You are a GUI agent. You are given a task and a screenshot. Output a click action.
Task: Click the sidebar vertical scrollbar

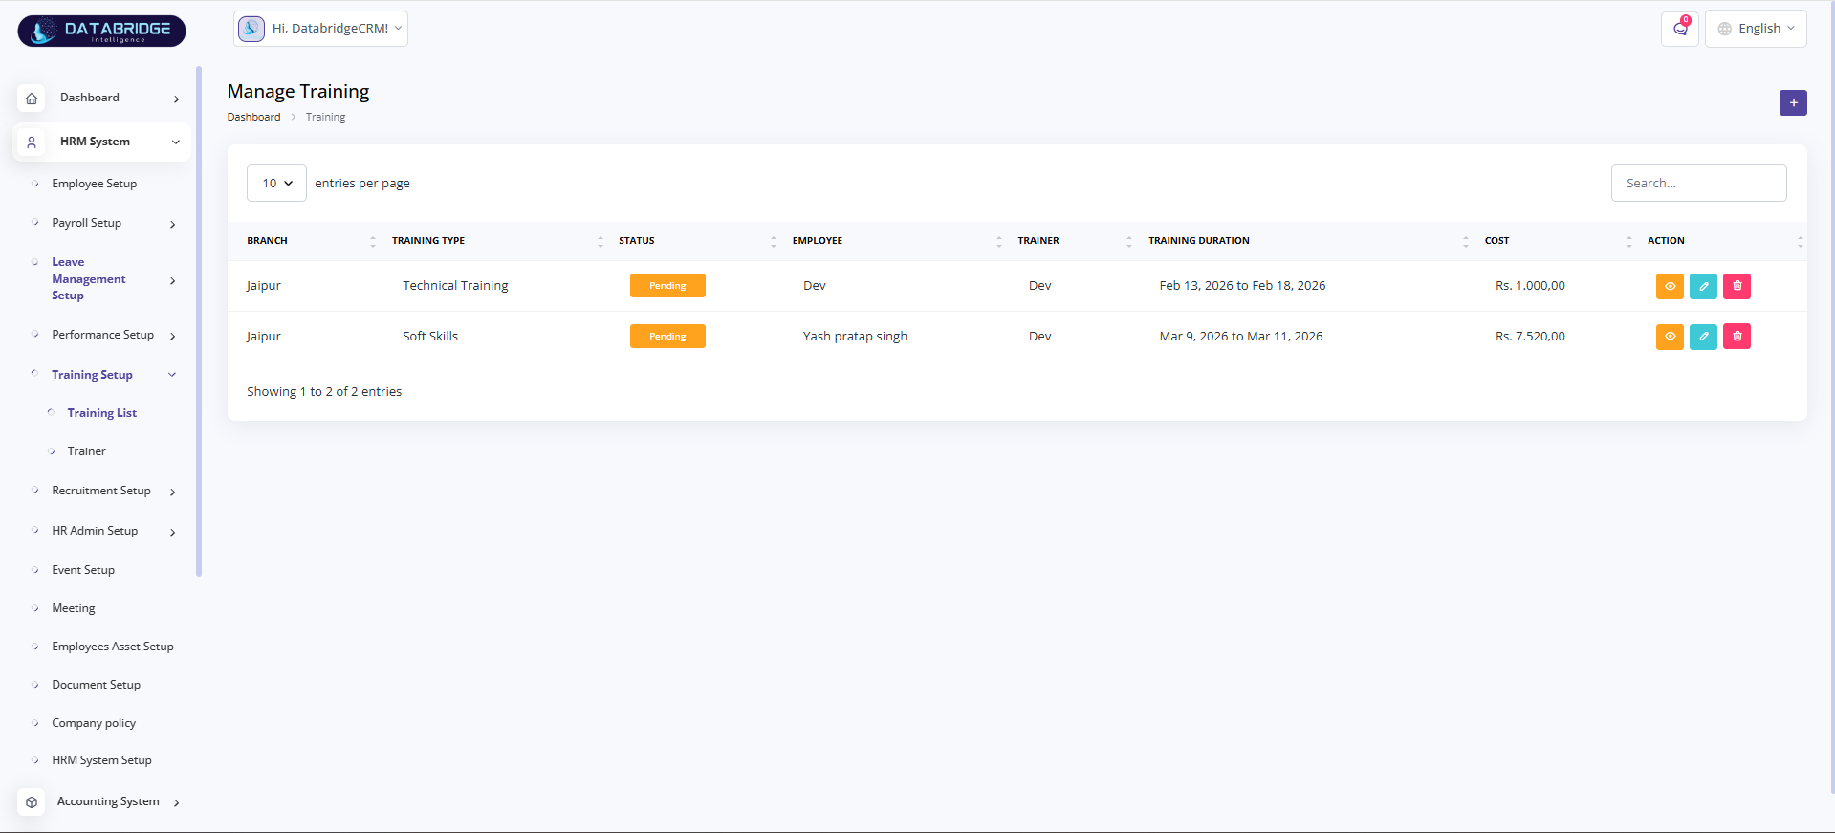point(199,321)
